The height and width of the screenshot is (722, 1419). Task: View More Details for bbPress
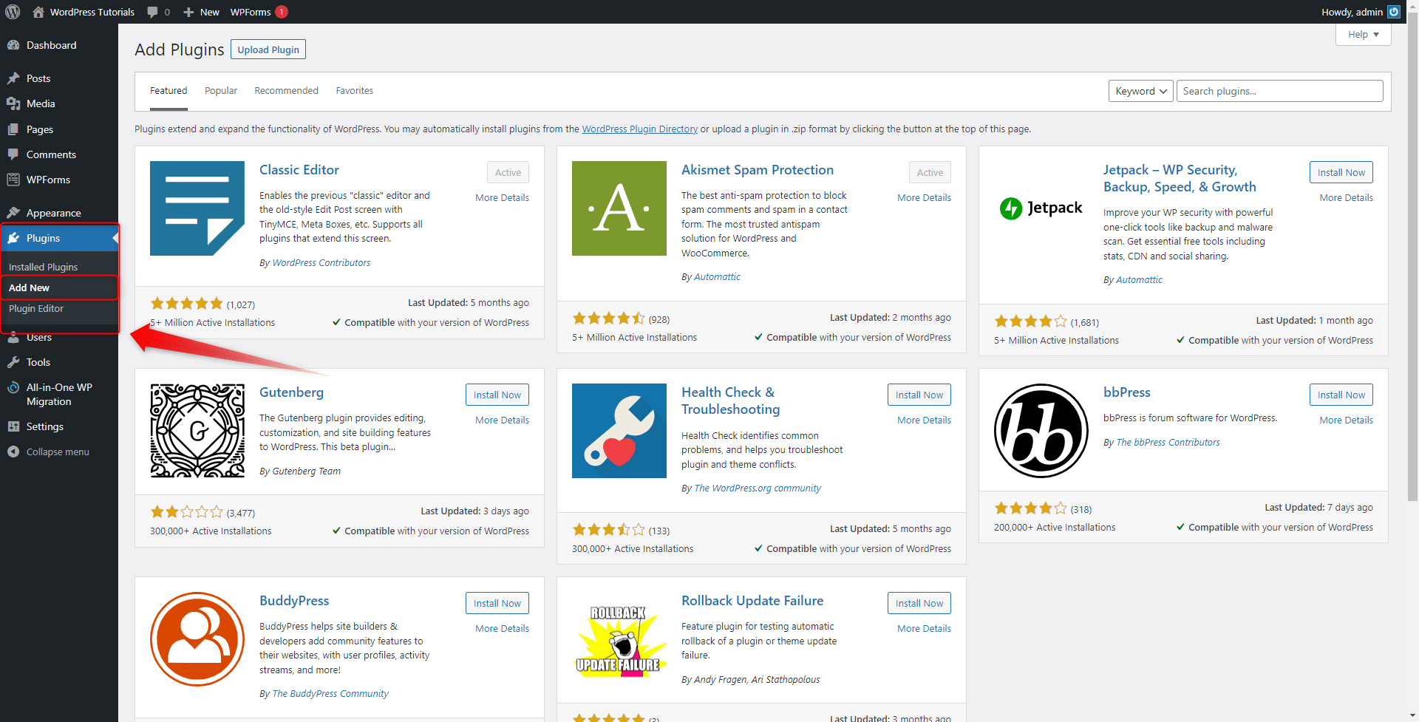click(x=1346, y=420)
